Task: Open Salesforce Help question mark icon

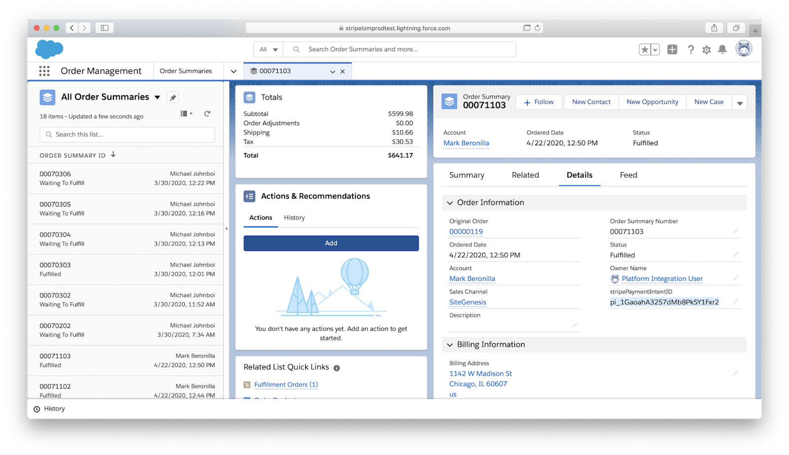Action: 690,49
